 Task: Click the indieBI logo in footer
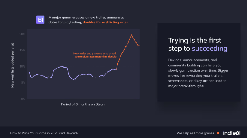[231, 133]
